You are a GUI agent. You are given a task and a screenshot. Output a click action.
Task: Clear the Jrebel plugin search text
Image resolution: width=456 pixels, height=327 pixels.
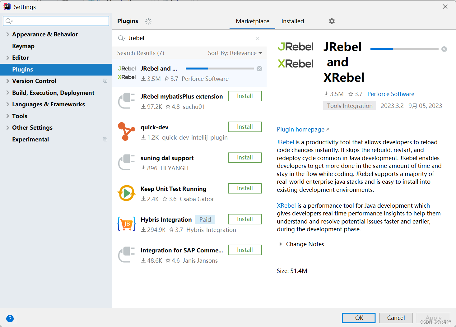click(x=258, y=38)
